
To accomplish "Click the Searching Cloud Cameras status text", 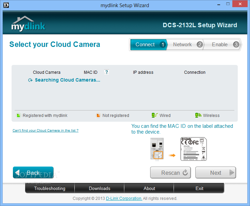I will tap(68, 80).
